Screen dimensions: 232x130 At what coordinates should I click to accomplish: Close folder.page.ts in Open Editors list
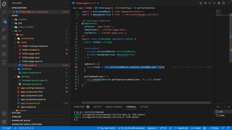coord(14,12)
